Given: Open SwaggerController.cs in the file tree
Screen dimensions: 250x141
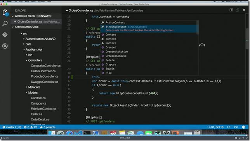Looking at the screenshot, I should coord(45,82).
